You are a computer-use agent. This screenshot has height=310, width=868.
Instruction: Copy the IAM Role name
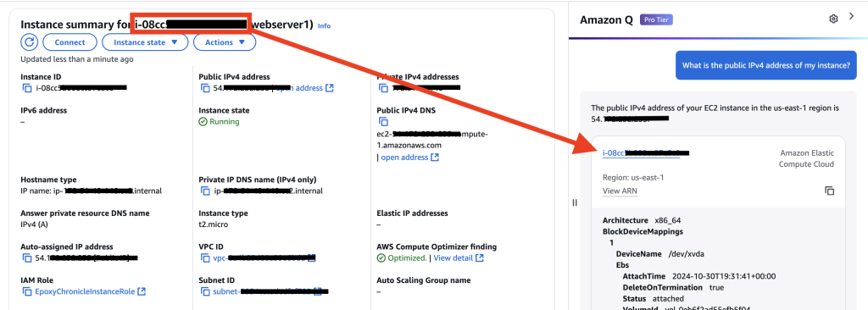[x=26, y=291]
